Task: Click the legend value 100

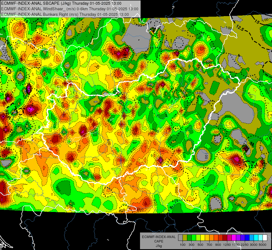Action: pyautogui.click(x=183, y=245)
